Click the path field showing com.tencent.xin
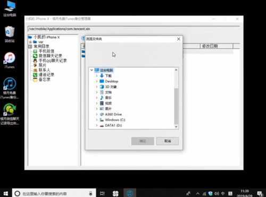Viewport: 266px width, 197px height. (134, 29)
